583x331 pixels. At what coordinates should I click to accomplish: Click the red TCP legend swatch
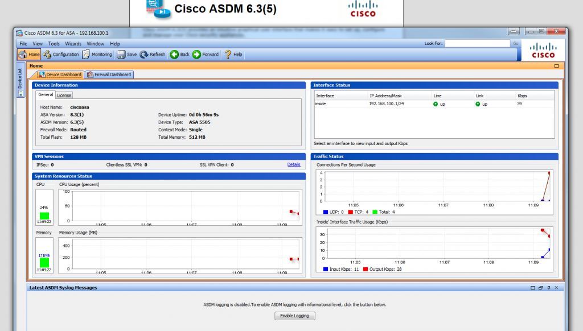pyautogui.click(x=350, y=212)
